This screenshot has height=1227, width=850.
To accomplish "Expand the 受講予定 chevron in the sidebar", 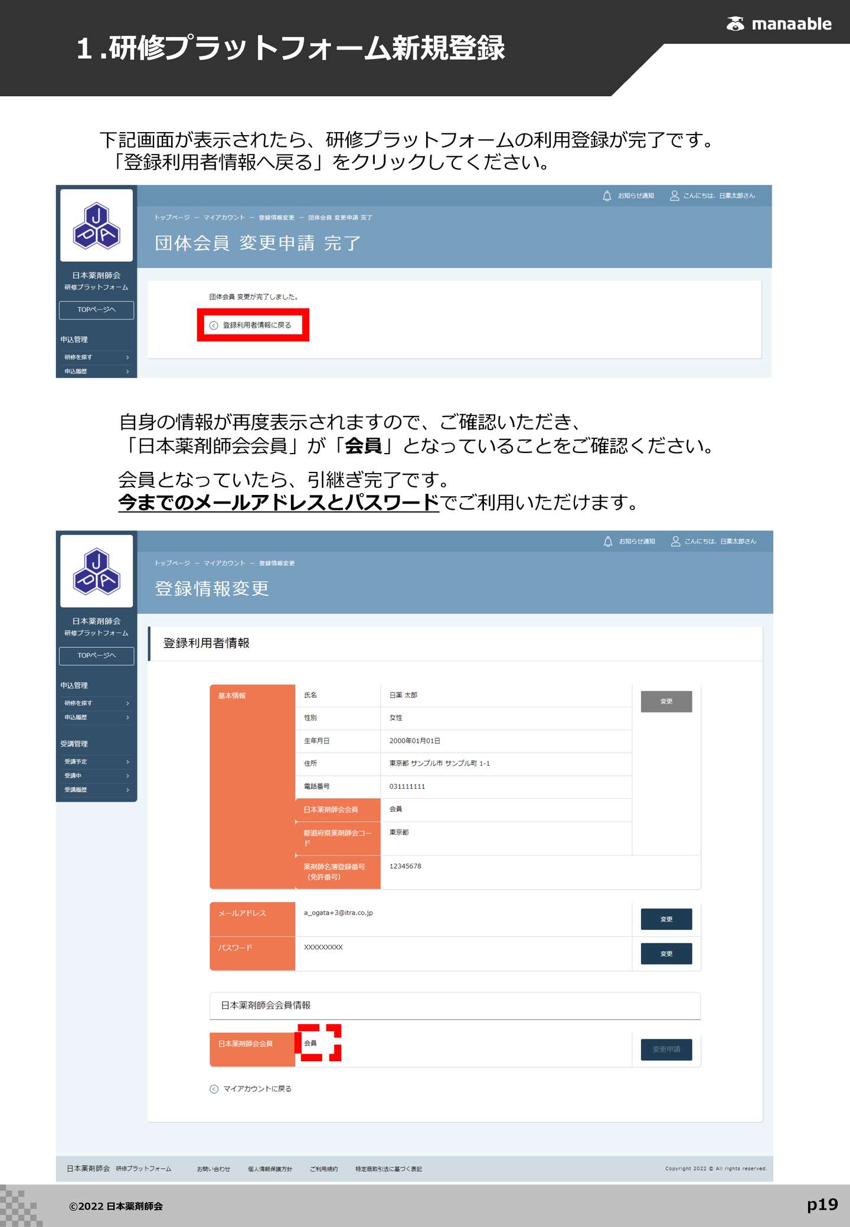I will click(x=127, y=762).
